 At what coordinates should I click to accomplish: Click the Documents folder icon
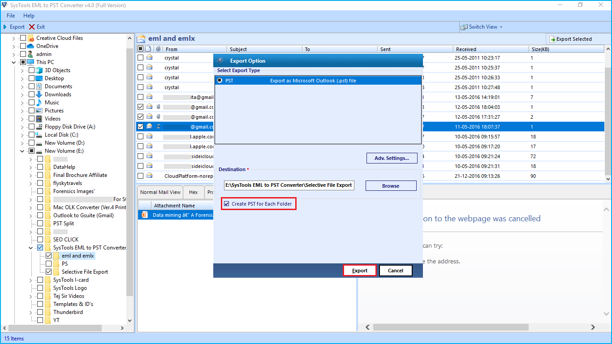pos(39,86)
